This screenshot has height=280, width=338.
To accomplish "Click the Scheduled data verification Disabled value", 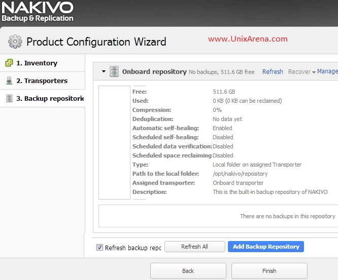I will point(223,146).
